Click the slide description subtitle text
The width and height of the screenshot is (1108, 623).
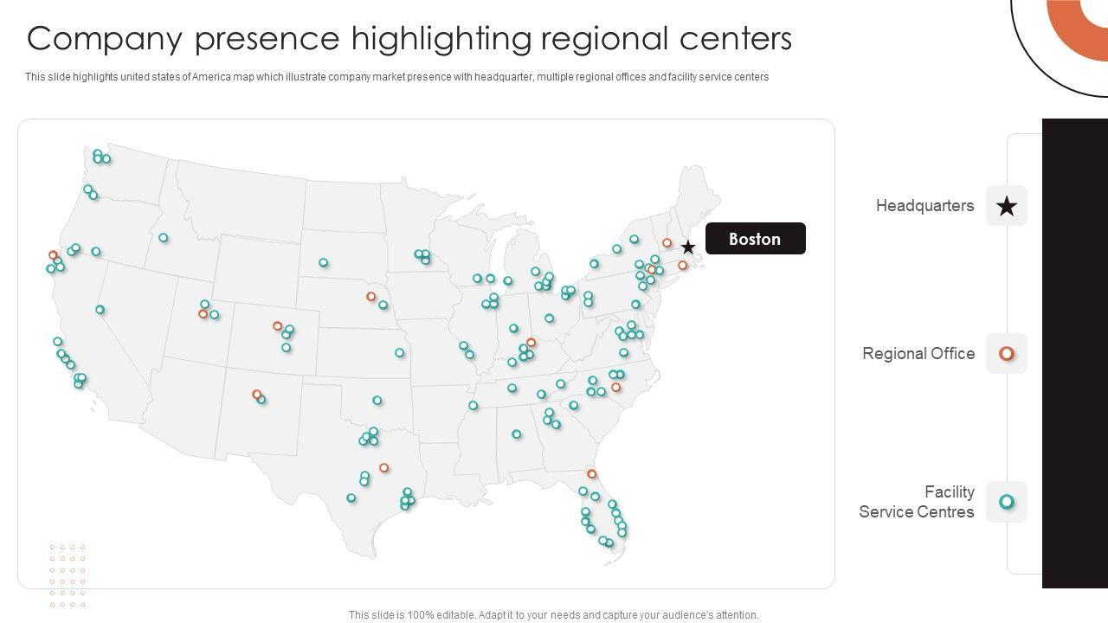point(397,77)
